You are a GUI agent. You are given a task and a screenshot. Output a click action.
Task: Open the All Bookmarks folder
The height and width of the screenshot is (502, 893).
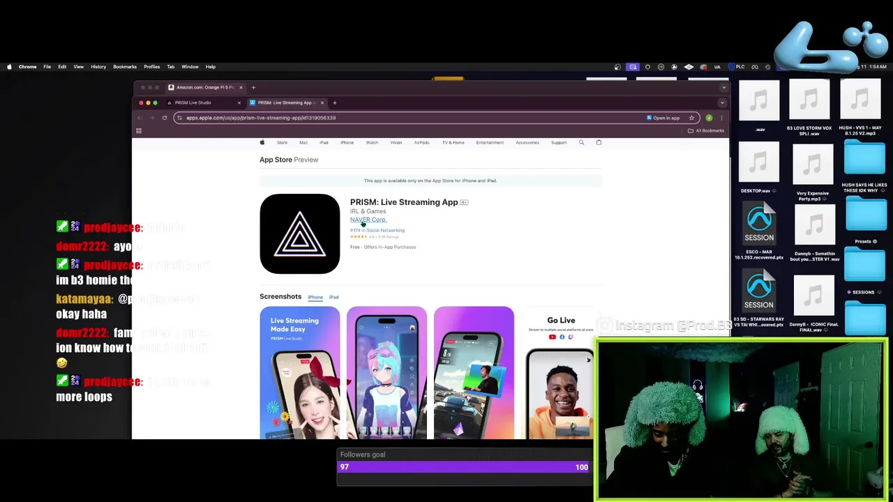click(x=706, y=130)
